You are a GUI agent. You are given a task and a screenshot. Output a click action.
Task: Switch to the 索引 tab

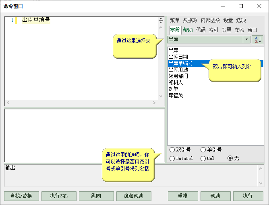point(213,30)
